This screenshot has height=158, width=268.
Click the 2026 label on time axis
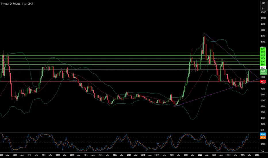[257, 155]
